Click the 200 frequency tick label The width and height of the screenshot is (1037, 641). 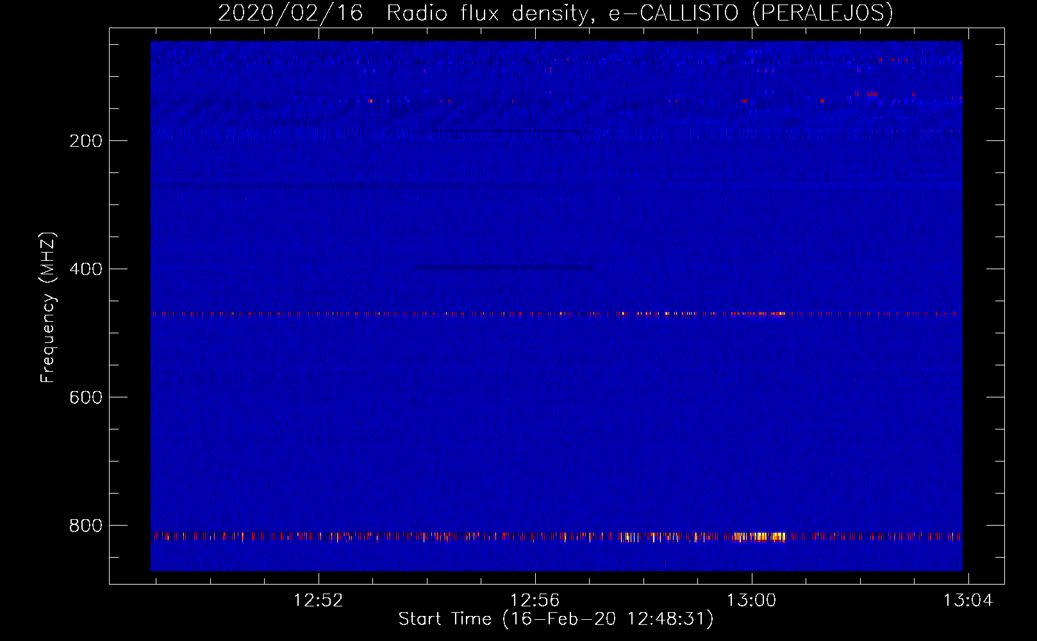pyautogui.click(x=86, y=141)
